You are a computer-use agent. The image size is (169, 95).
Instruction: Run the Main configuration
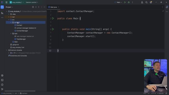(125, 2)
